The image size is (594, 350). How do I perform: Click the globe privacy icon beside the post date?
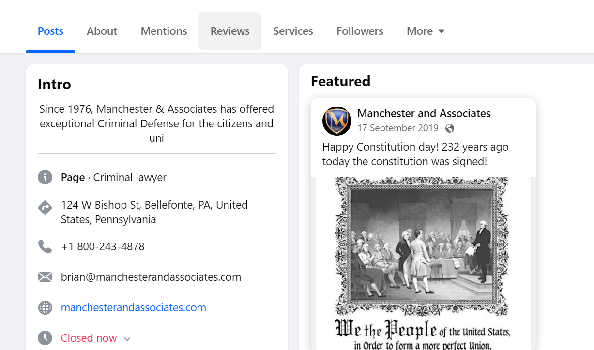click(x=449, y=128)
